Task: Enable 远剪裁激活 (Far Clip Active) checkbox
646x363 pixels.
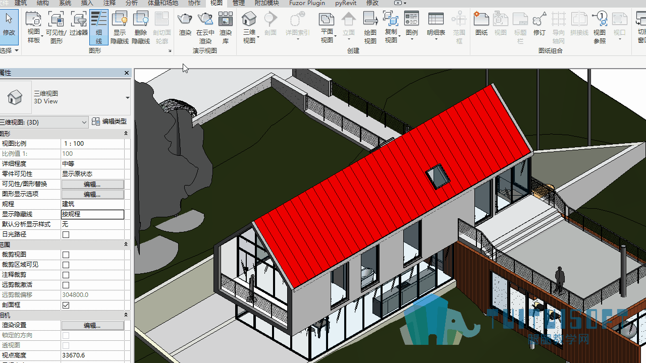Action: [x=66, y=285]
